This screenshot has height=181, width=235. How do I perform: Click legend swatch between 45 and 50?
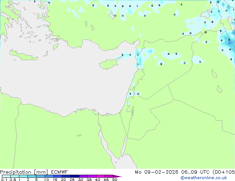coord(109,176)
